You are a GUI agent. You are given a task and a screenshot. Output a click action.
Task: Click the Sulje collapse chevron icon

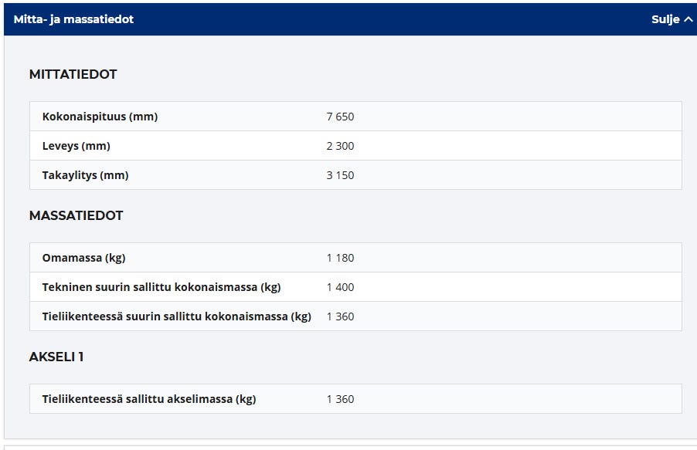tap(688, 19)
